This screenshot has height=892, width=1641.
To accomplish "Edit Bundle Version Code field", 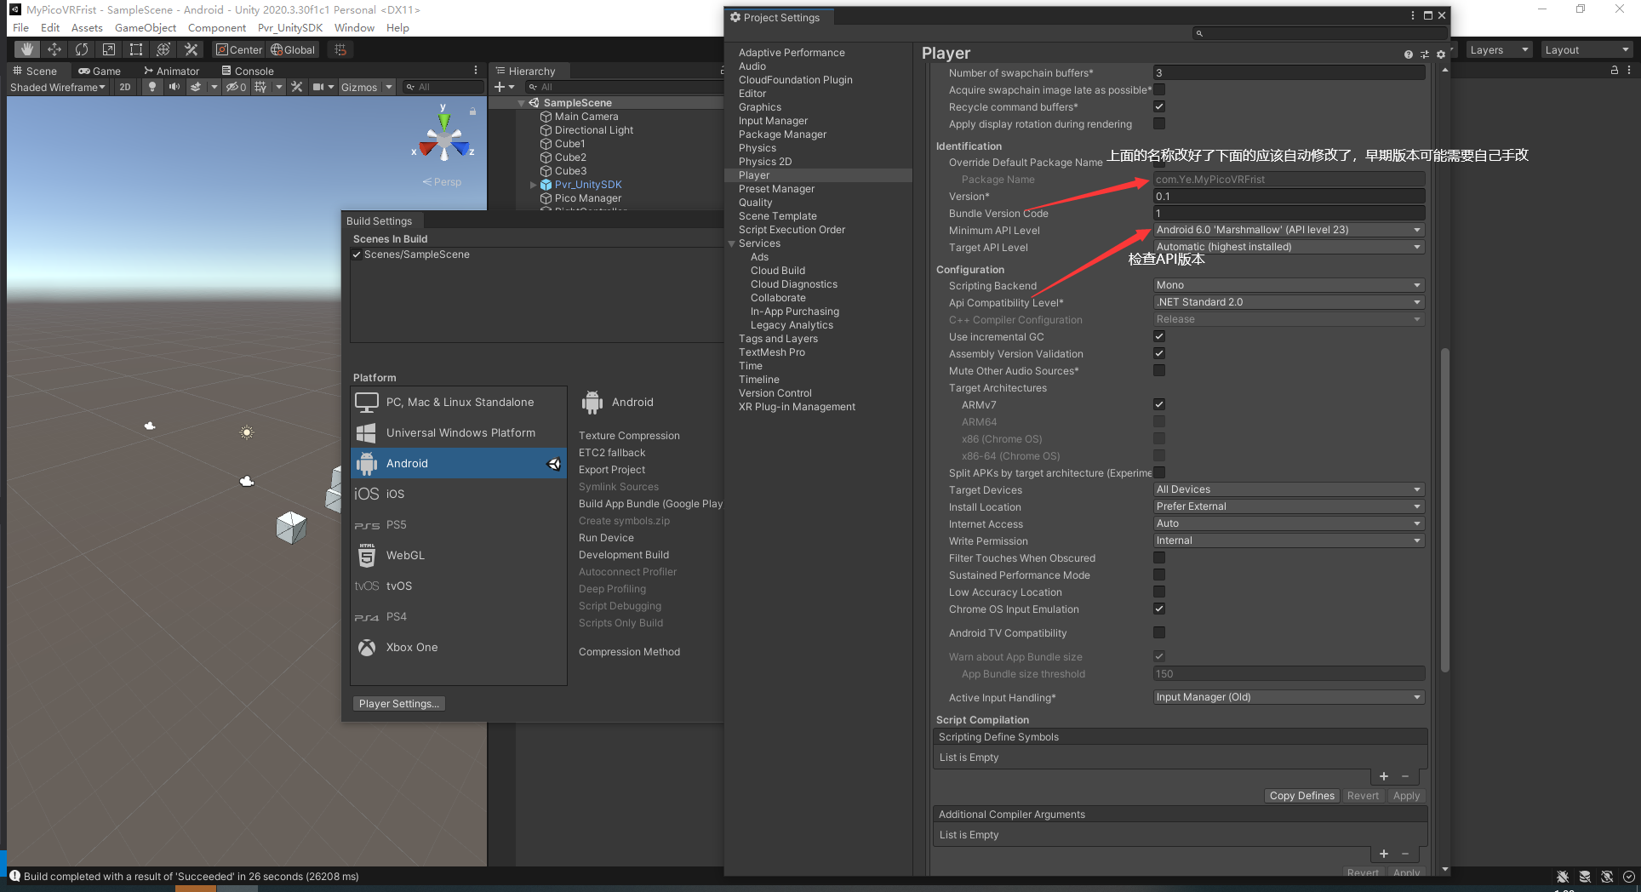I will (x=1289, y=213).
